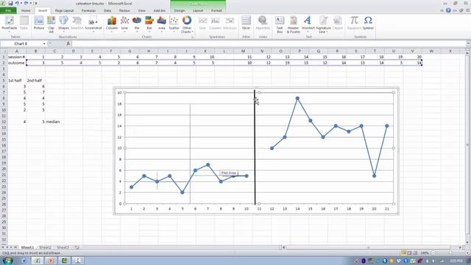471x265 pixels.
Task: Open the Charts group dialog launcher
Action: click(193, 37)
